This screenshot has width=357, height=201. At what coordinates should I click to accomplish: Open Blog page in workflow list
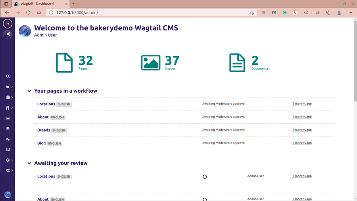[x=41, y=143]
